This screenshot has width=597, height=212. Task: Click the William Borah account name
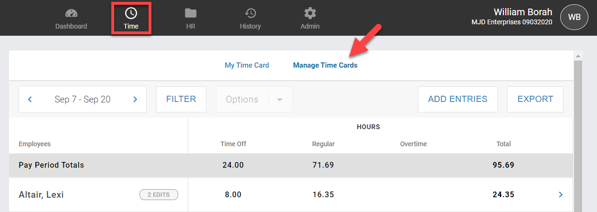[x=522, y=12]
